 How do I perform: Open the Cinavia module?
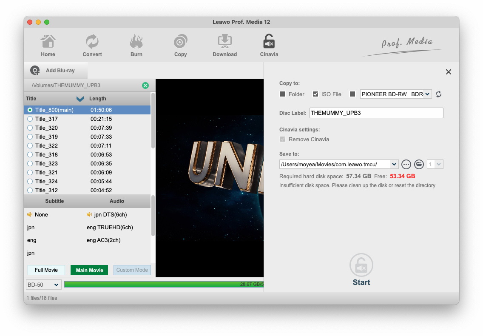[269, 46]
